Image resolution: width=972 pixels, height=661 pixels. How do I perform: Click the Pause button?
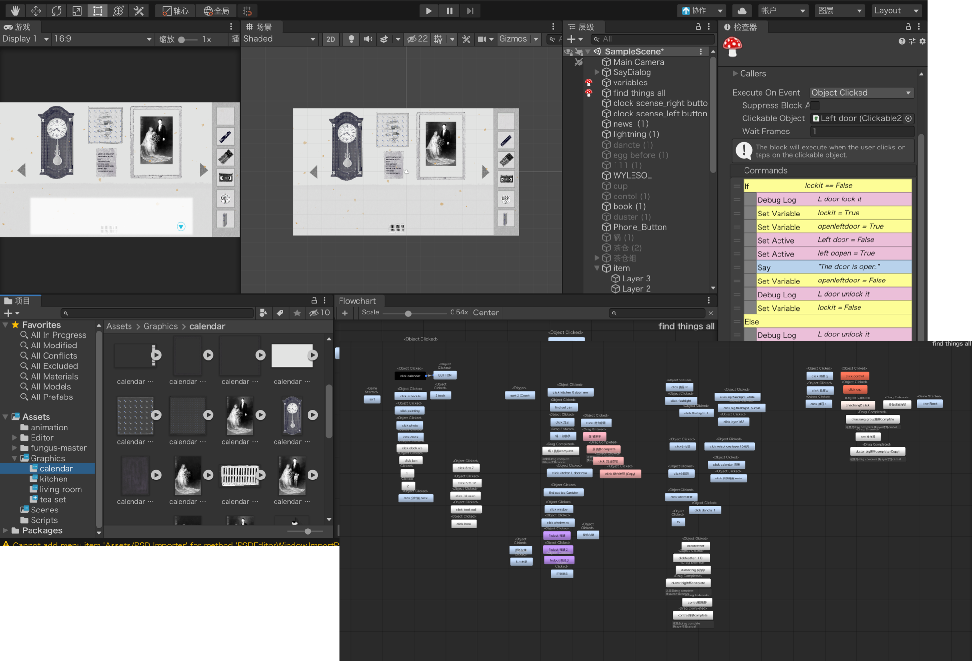pos(450,11)
